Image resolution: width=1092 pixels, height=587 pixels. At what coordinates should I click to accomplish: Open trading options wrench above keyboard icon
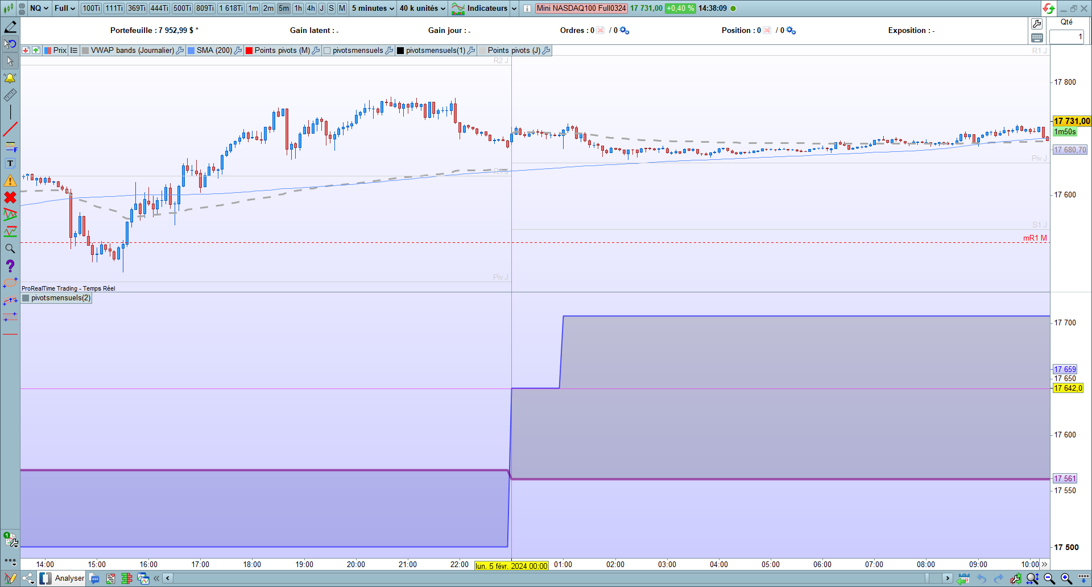[1037, 24]
